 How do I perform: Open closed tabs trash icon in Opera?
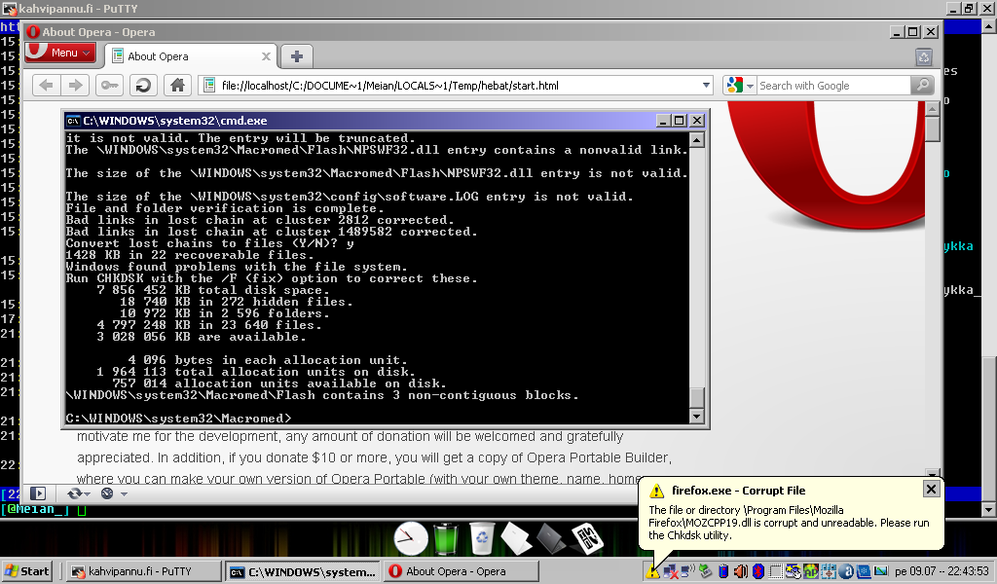pos(923,56)
